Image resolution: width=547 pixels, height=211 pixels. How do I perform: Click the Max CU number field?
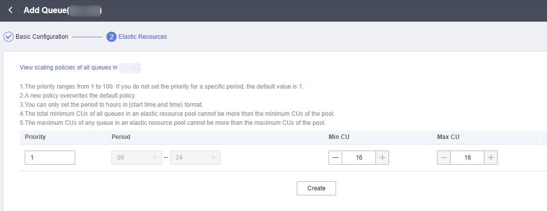[467, 158]
